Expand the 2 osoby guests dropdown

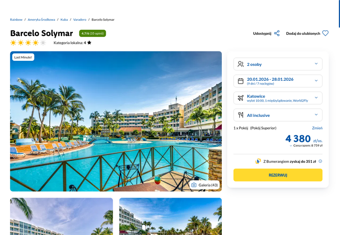[278, 64]
